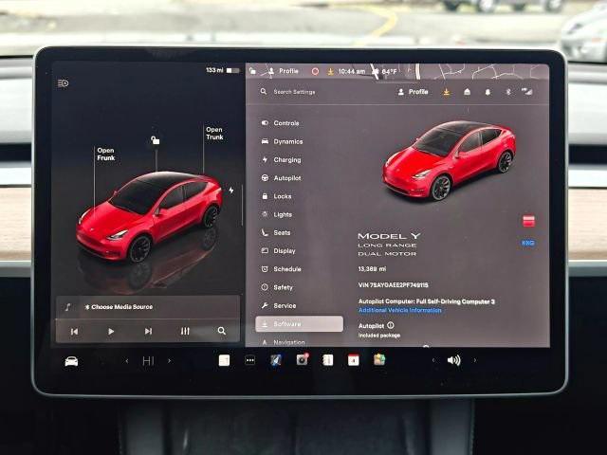Viewport: 607px width, 455px height.
Task: Select Lights in the settings list
Action: (x=278, y=214)
